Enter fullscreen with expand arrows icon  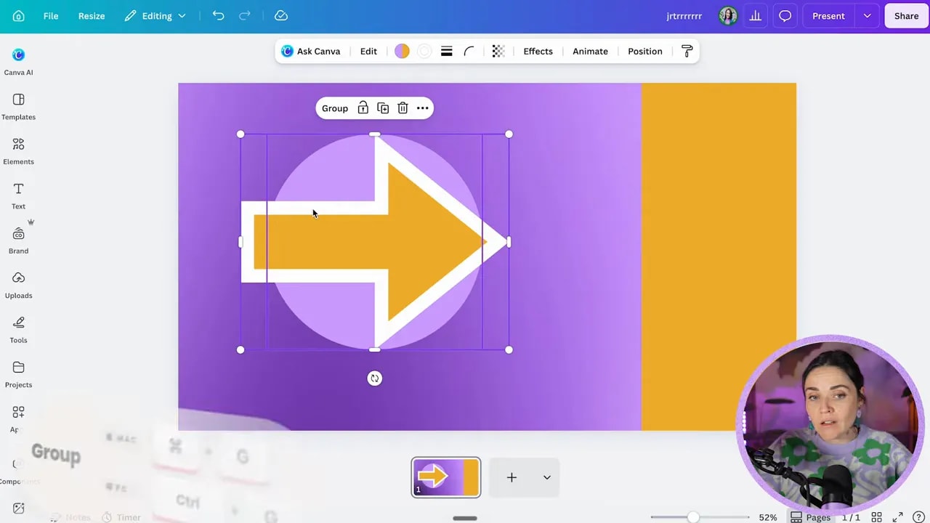click(x=898, y=517)
